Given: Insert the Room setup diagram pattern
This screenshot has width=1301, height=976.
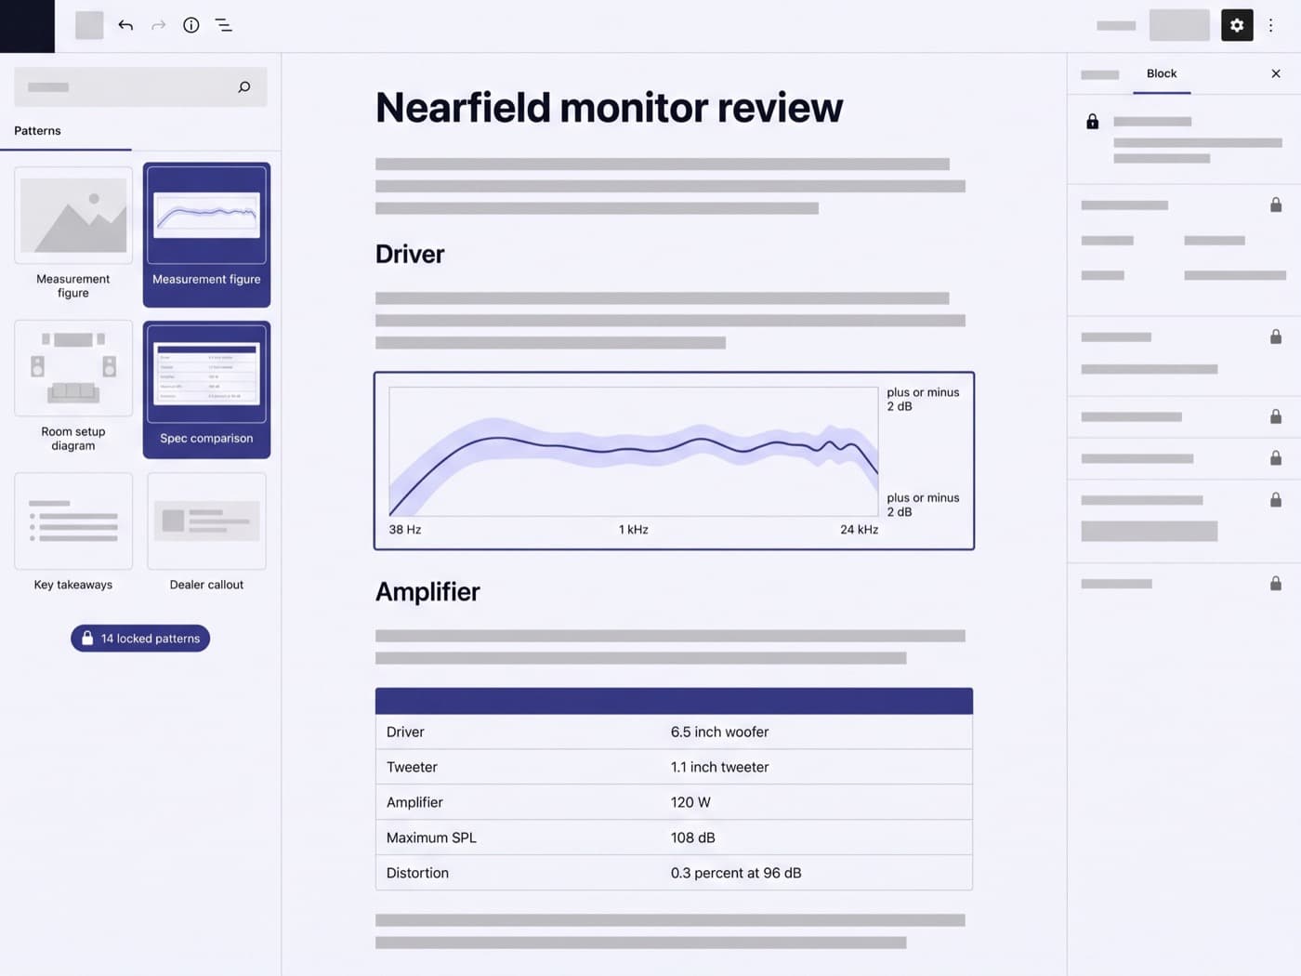Looking at the screenshot, I should pos(73,387).
